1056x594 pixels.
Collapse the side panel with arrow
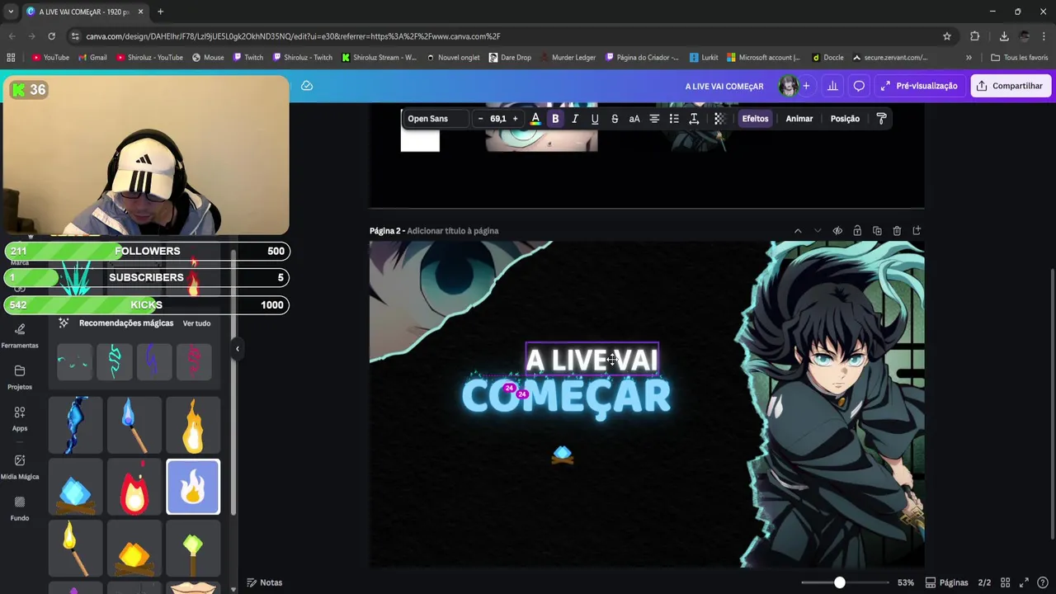(x=237, y=349)
